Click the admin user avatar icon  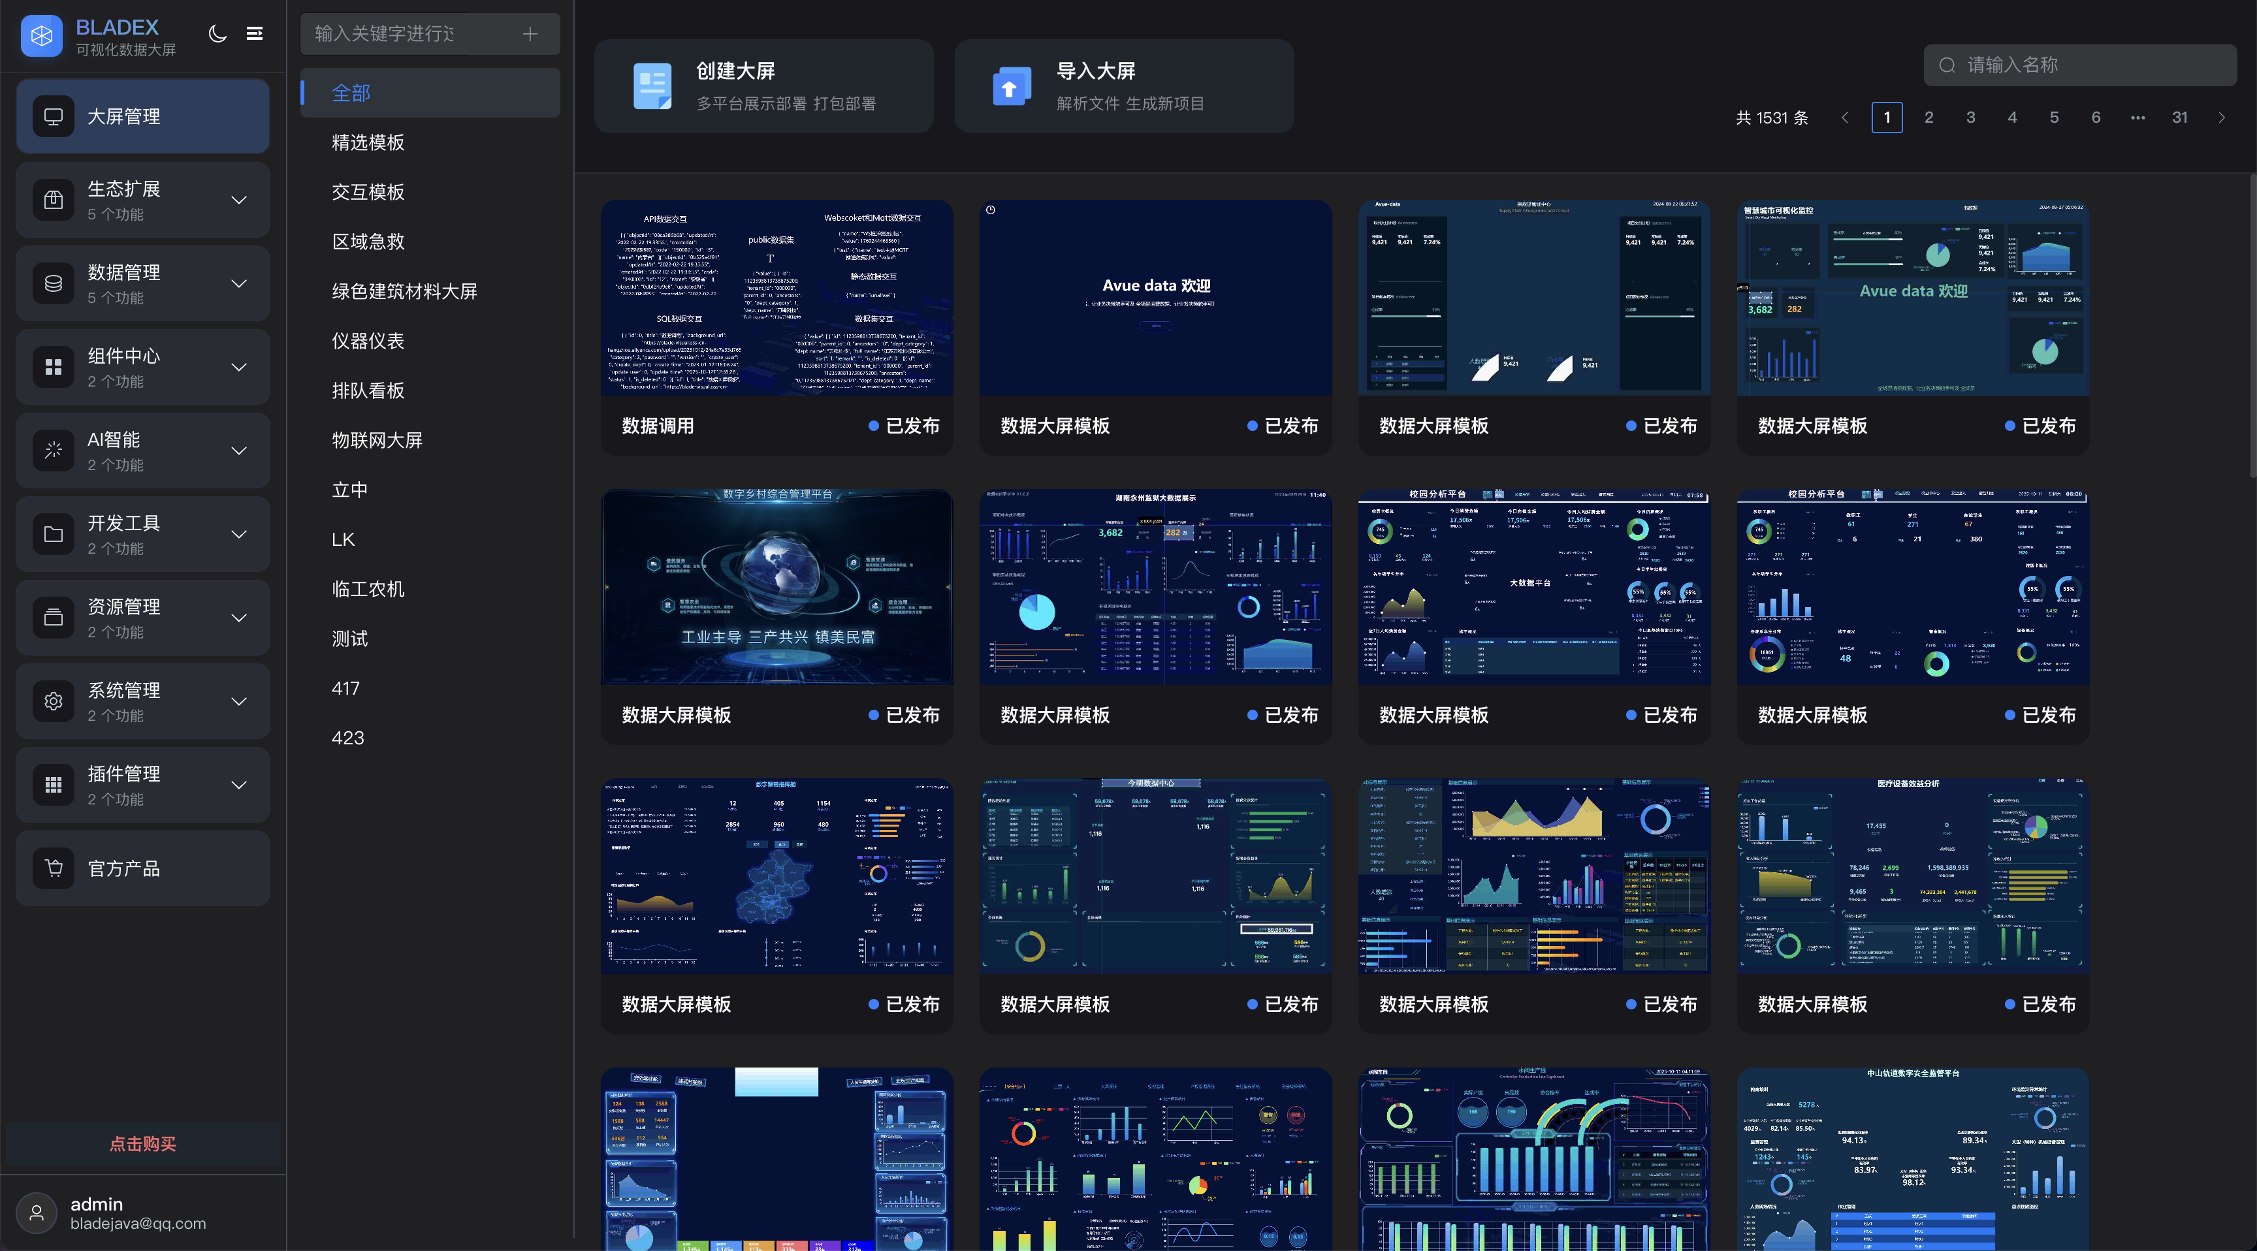point(37,1212)
